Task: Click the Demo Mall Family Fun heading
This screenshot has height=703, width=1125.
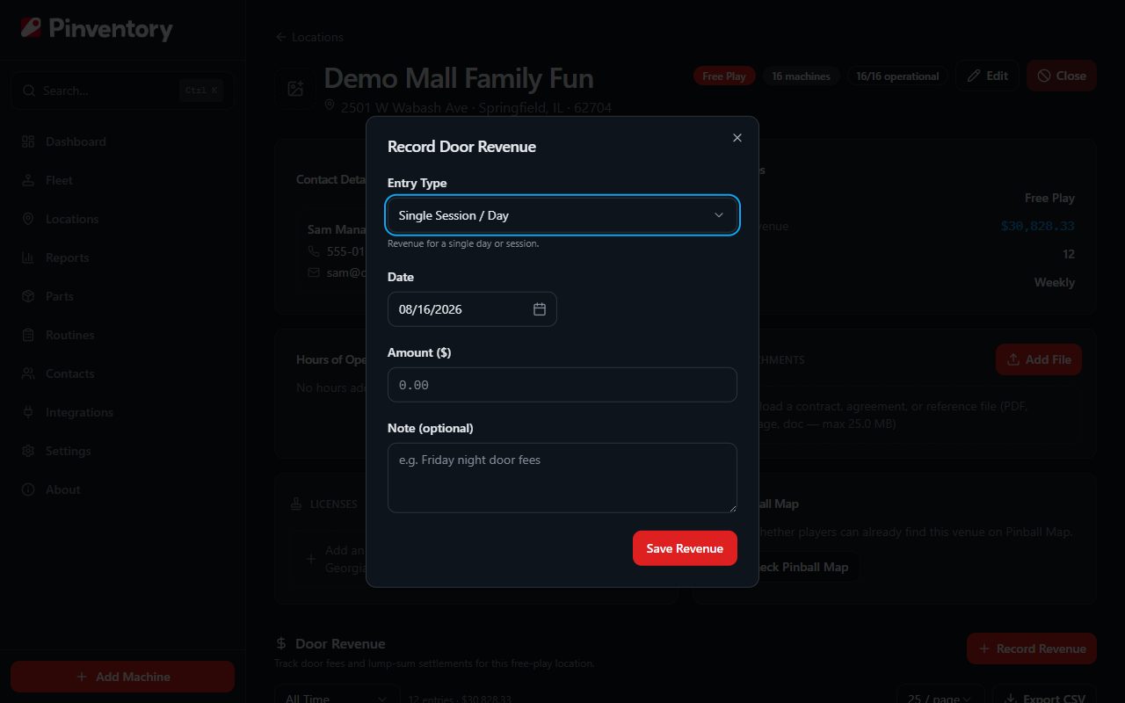Action: point(459,78)
